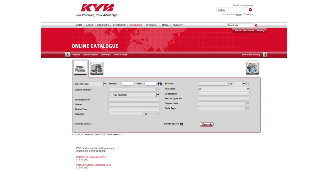Click the icon beside the HP dropdown
328x172 pixels.
pos(247,83)
